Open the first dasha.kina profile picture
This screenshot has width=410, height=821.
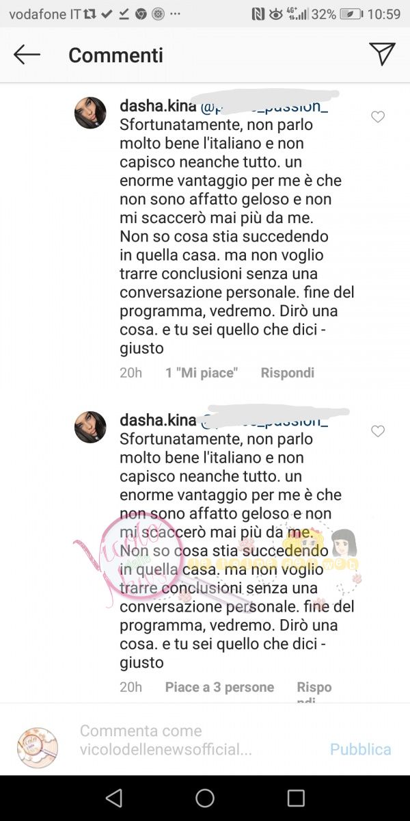coord(90,113)
